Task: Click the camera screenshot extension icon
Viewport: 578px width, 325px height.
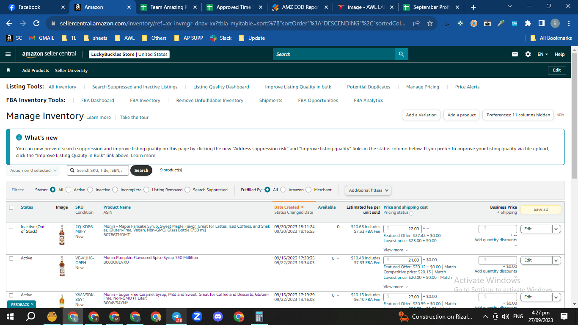Action: [487, 24]
